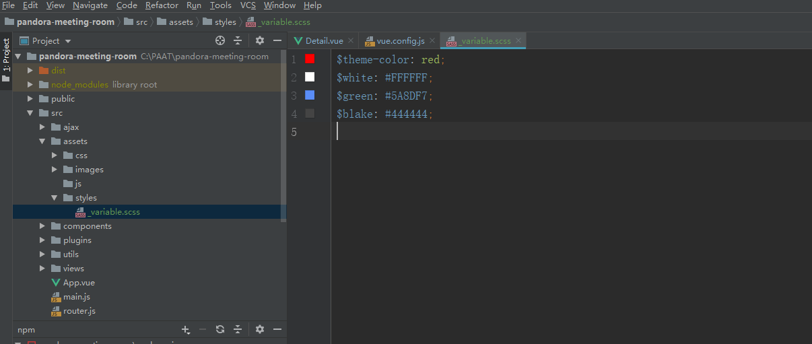Collapse the src folder

pos(30,113)
